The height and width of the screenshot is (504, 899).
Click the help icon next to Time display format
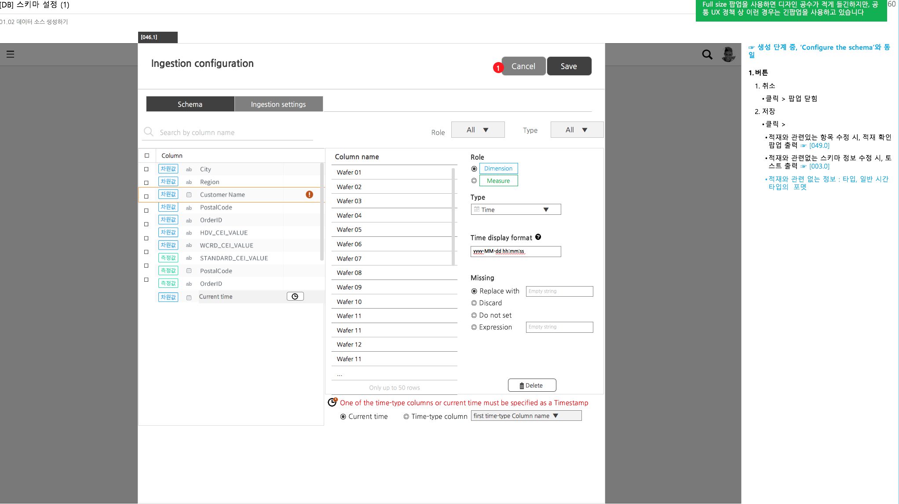pyautogui.click(x=538, y=237)
